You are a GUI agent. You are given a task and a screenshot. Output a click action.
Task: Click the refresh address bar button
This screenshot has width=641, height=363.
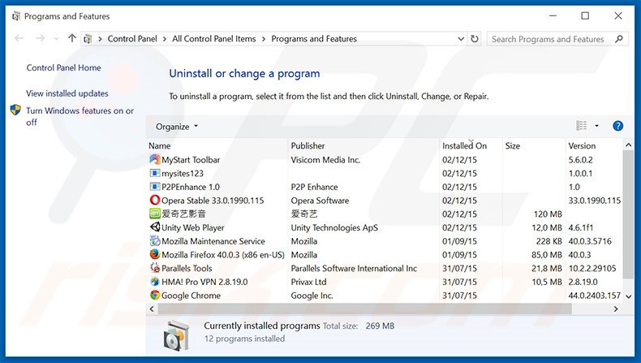point(474,39)
